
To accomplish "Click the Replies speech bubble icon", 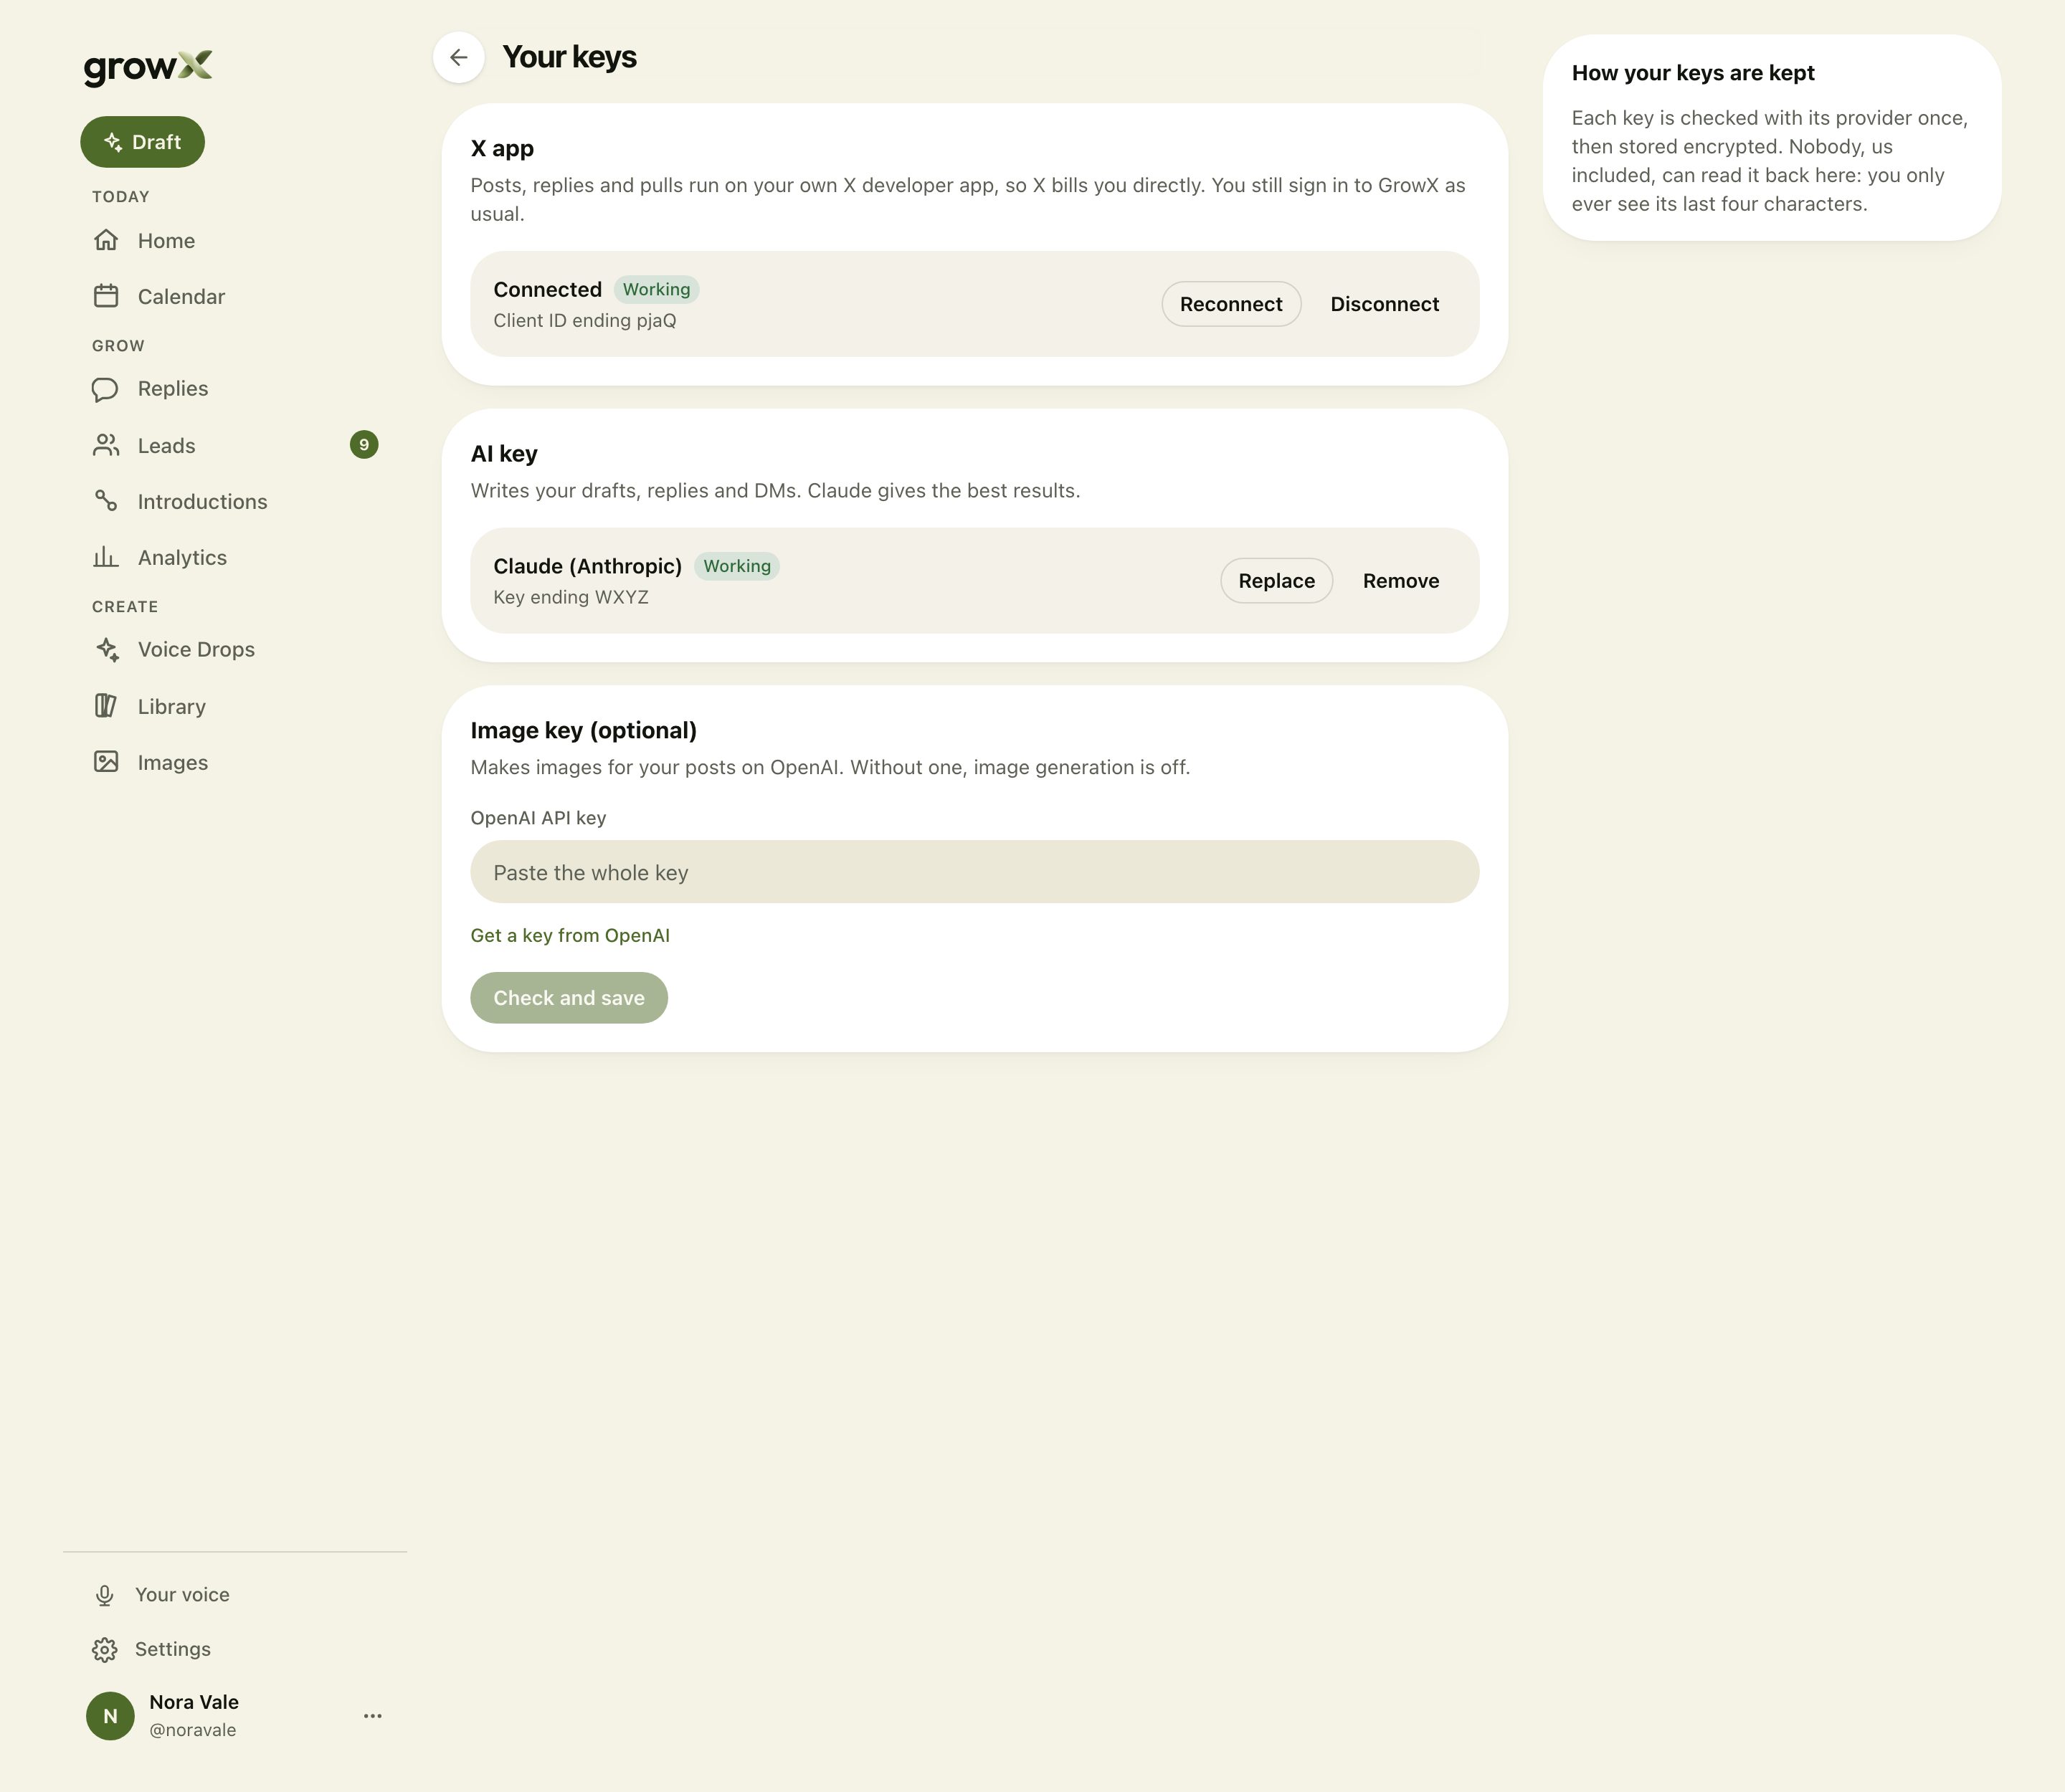I will (x=106, y=389).
